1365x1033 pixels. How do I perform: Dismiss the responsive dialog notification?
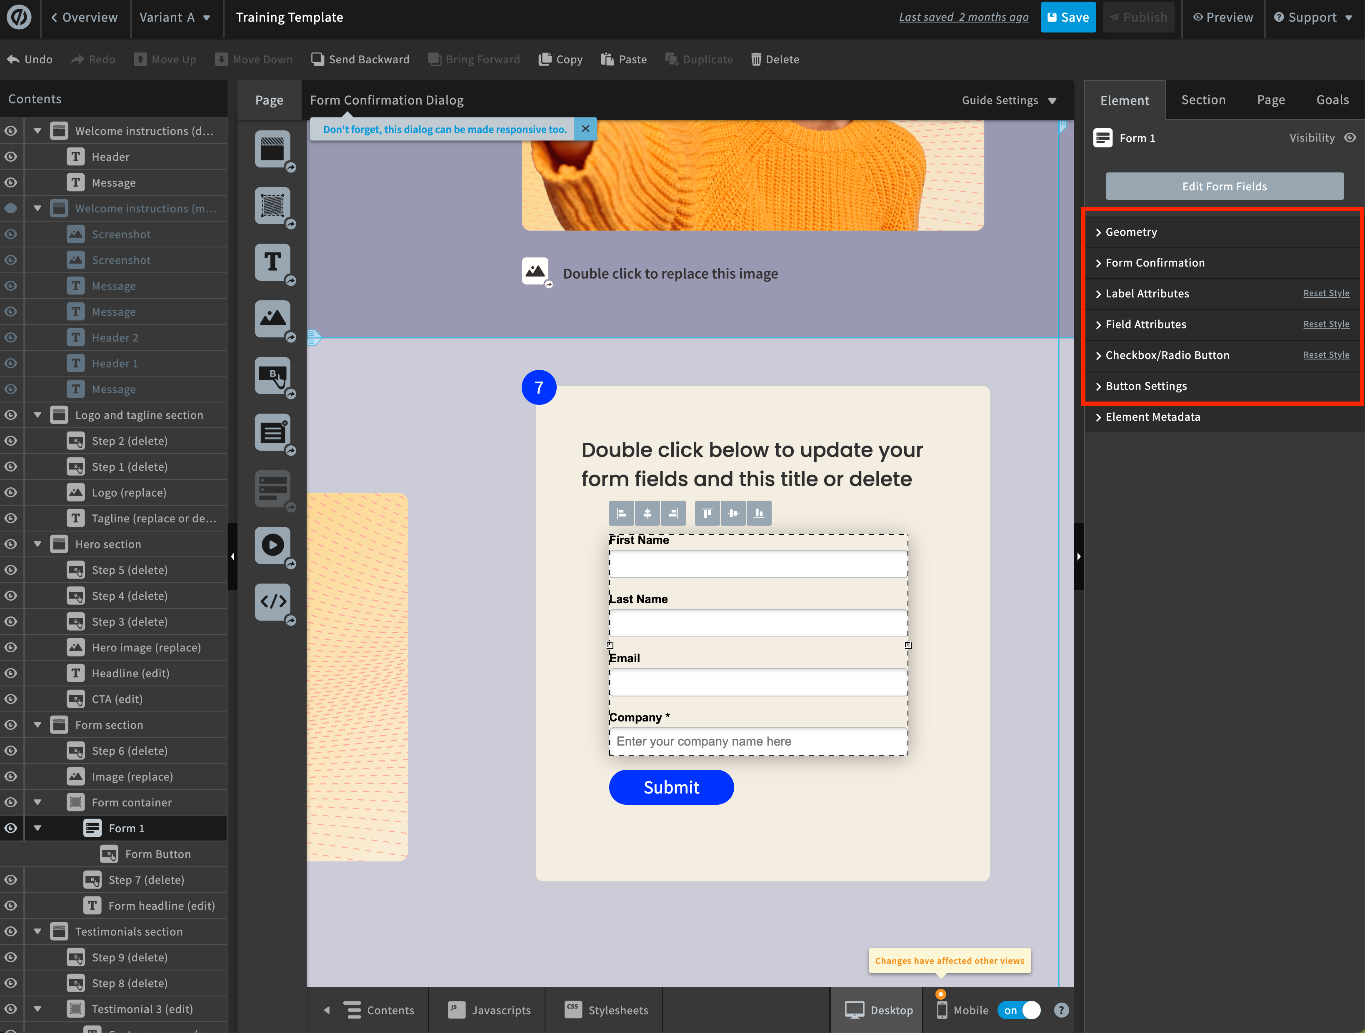585,129
